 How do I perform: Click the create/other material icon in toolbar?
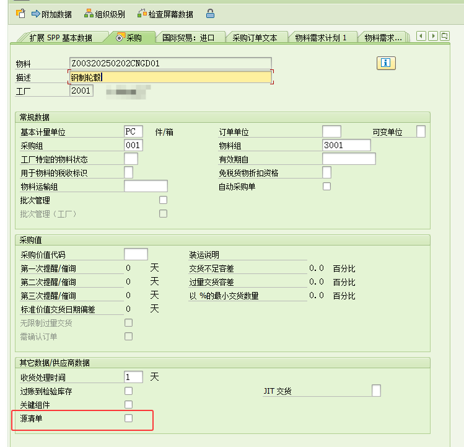click(20, 13)
